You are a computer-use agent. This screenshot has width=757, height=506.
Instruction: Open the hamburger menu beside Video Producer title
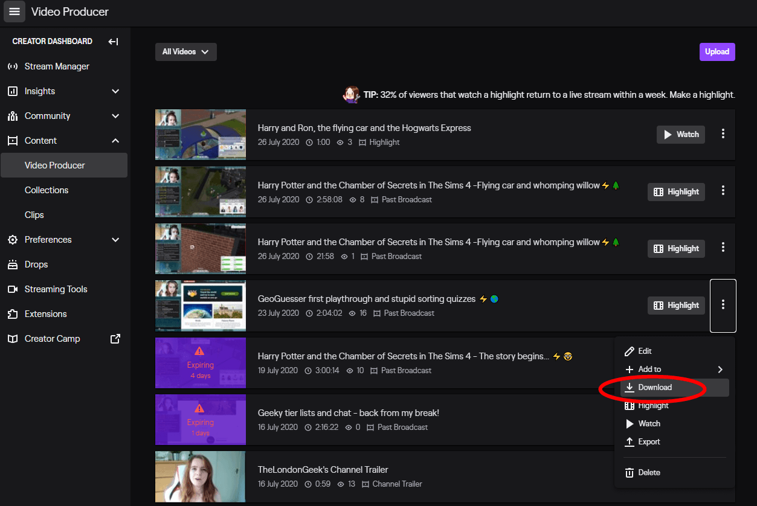point(14,11)
